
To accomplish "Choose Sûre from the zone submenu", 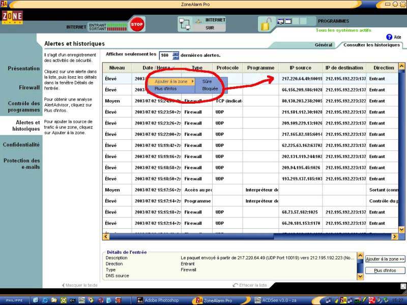I will 207,81.
